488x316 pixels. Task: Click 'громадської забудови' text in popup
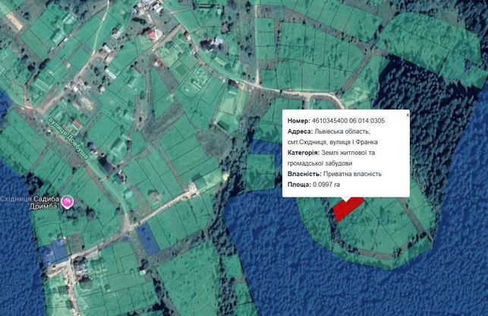click(x=320, y=163)
